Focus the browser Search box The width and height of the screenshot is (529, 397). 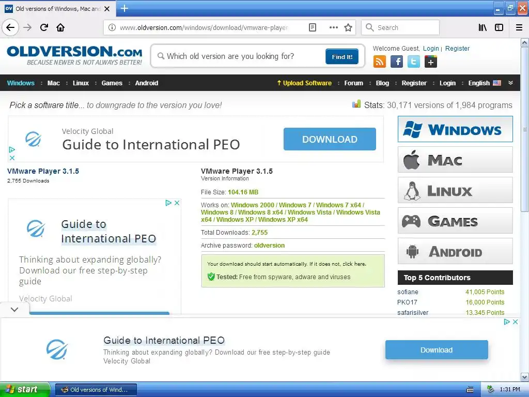point(400,27)
